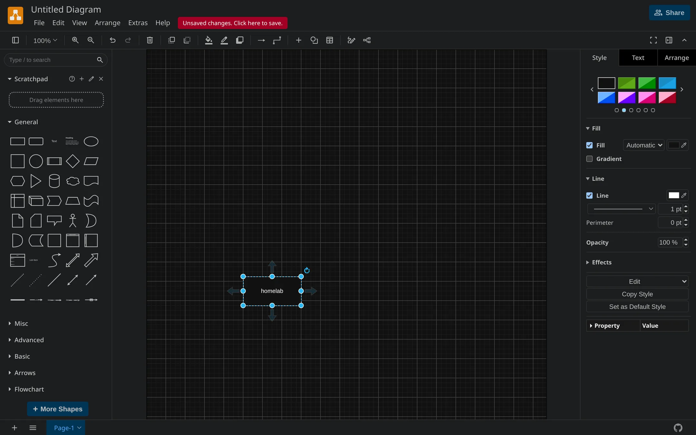Click the Undo toolbar icon

(x=112, y=40)
